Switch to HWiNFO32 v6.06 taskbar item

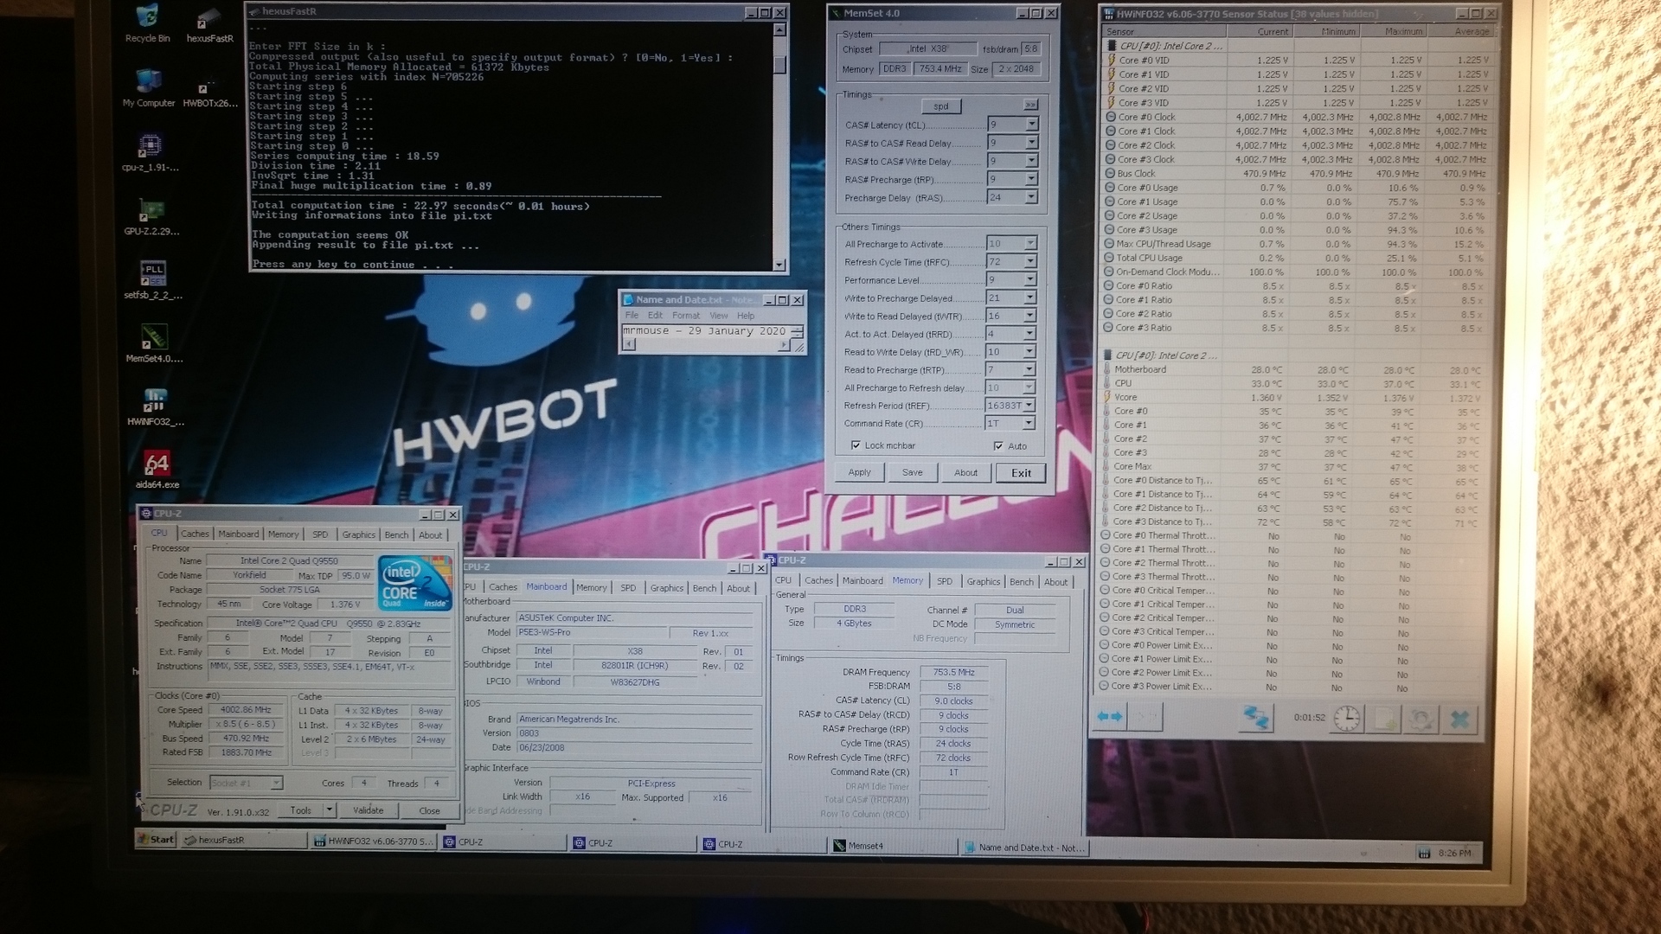374,841
